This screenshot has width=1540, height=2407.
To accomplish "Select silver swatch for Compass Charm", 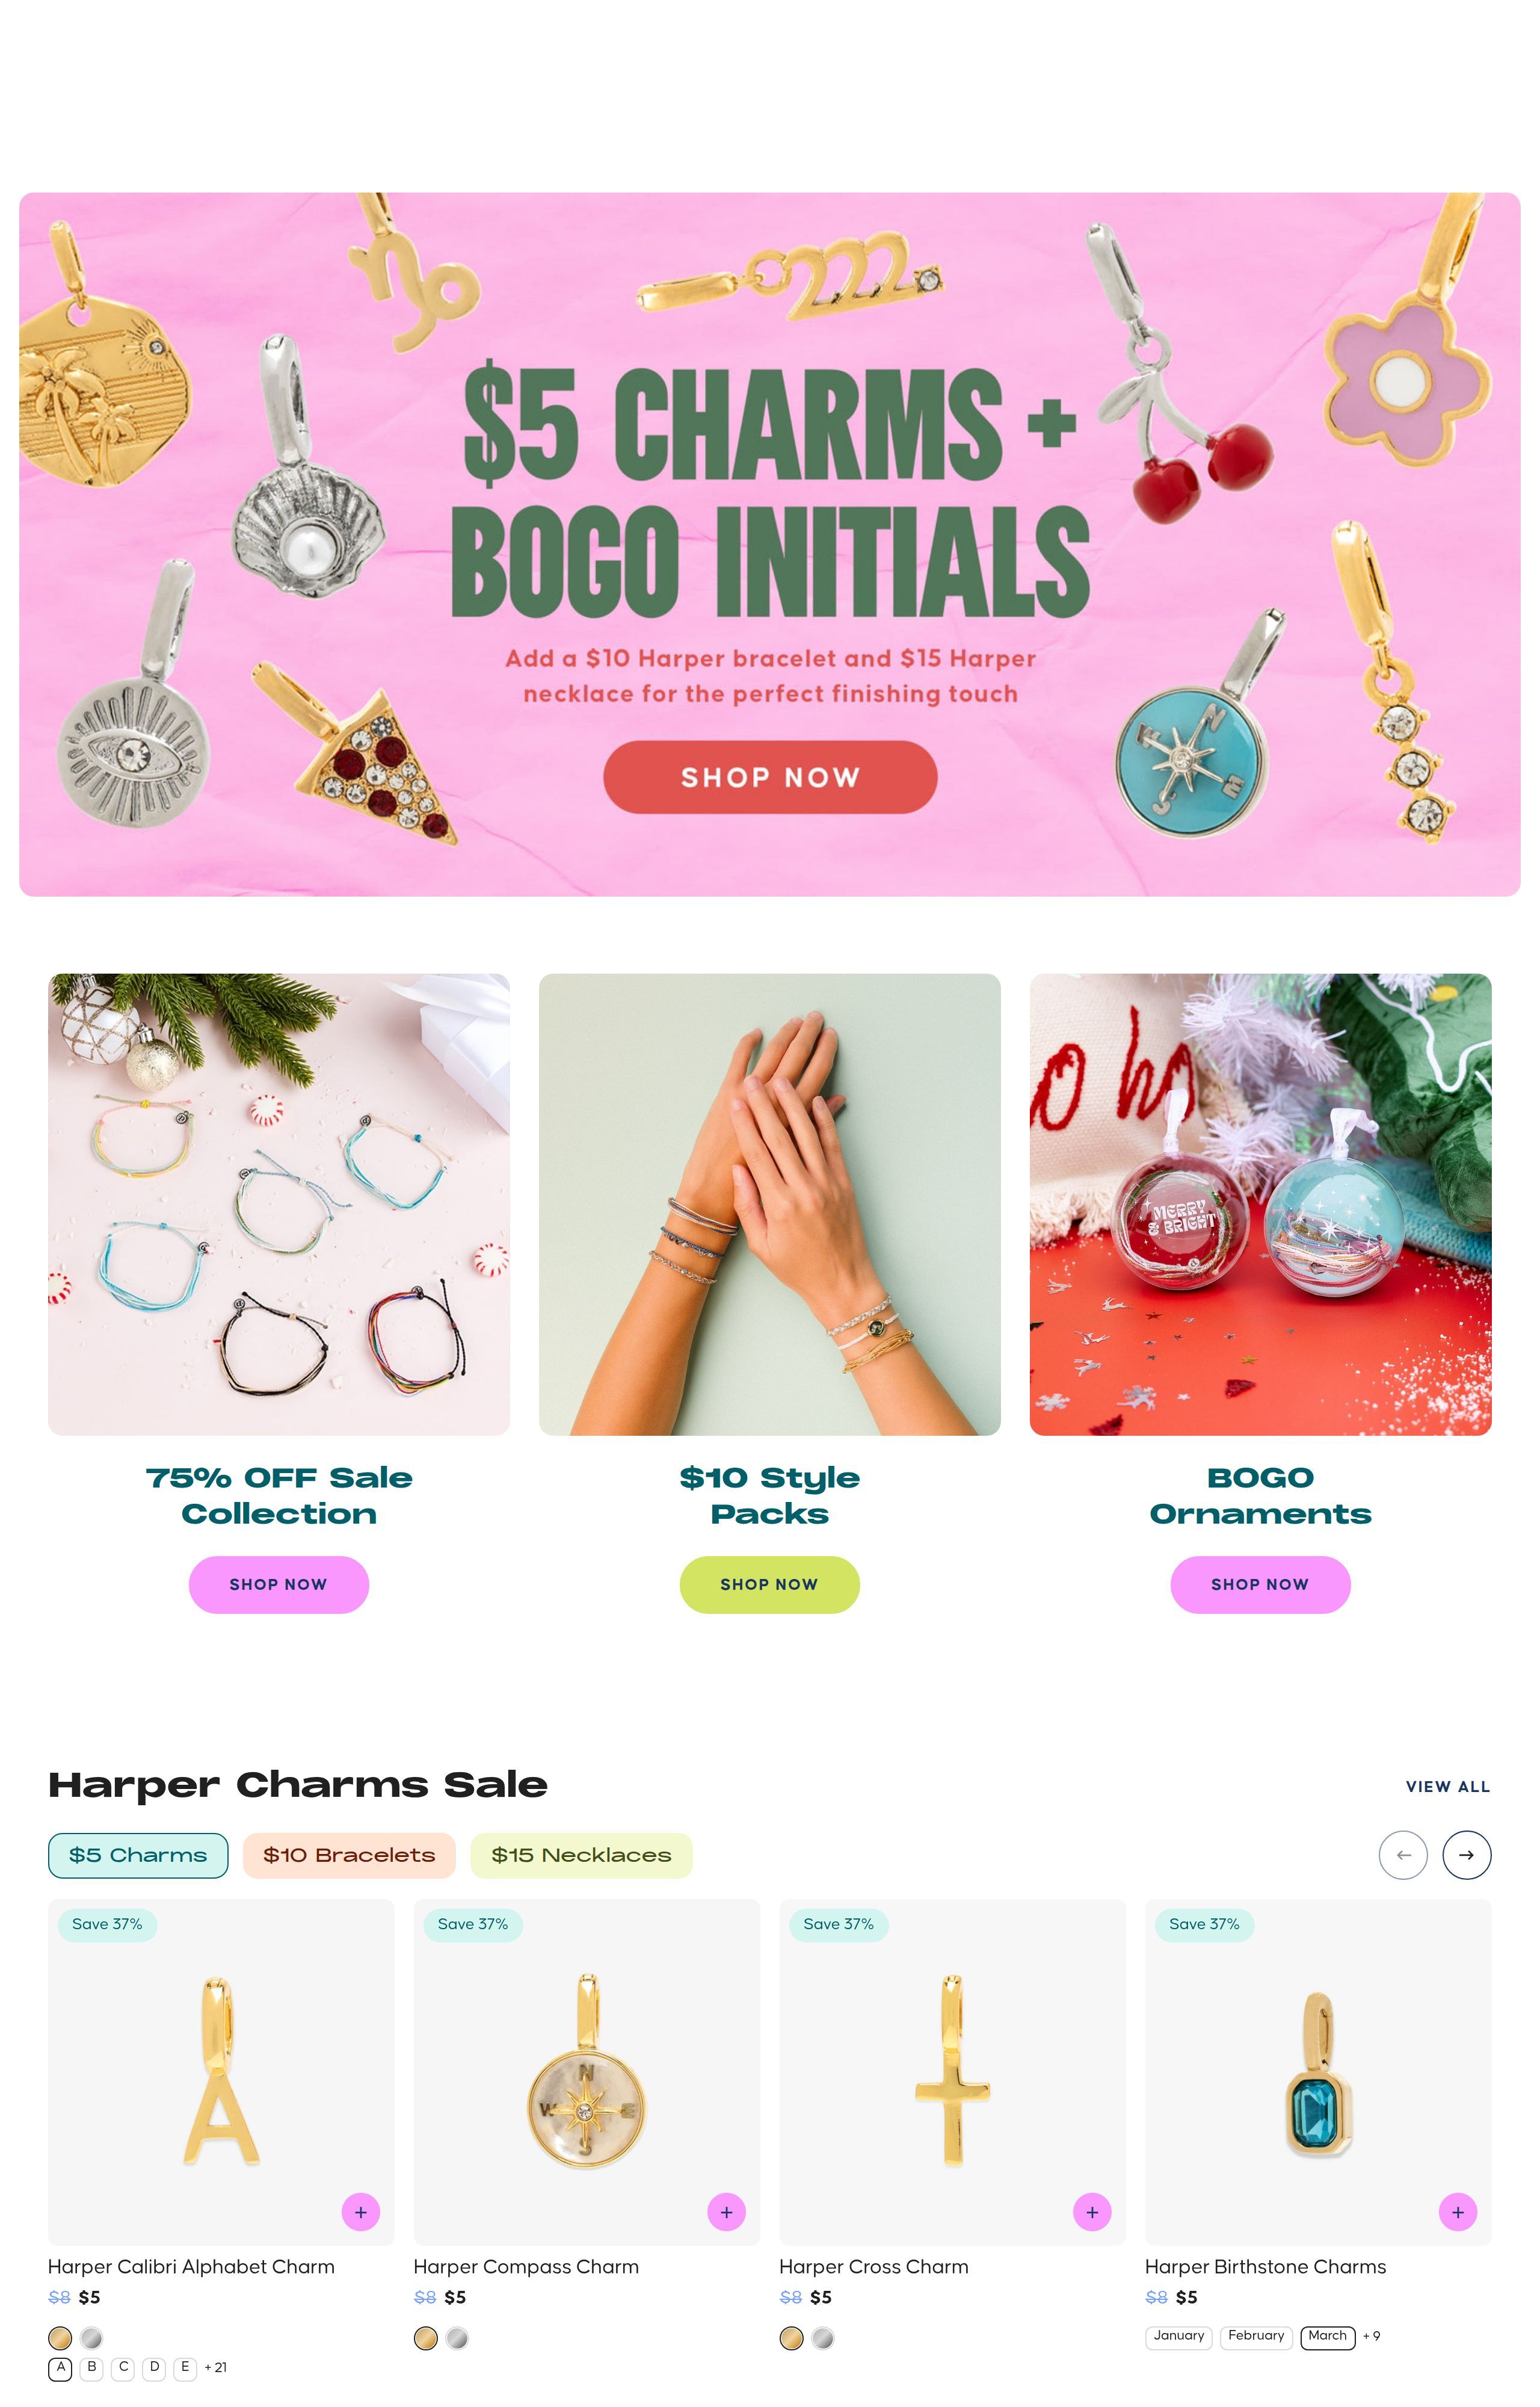I will 457,2338.
